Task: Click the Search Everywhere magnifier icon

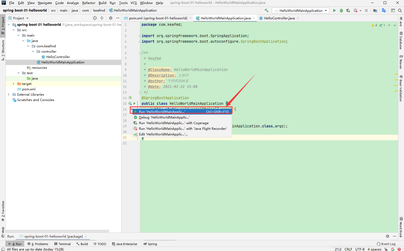Action: pyautogui.click(x=400, y=10)
